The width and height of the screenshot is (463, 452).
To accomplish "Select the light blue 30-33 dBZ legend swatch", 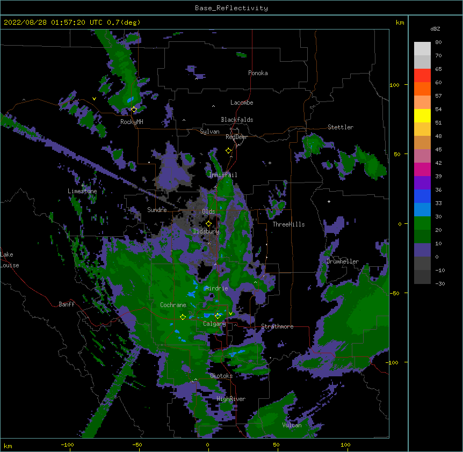I will 422,209.
